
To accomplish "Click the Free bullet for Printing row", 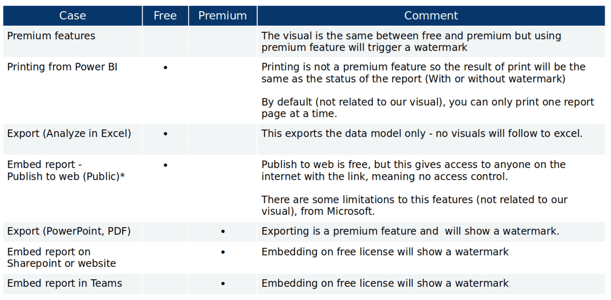I will (x=165, y=68).
